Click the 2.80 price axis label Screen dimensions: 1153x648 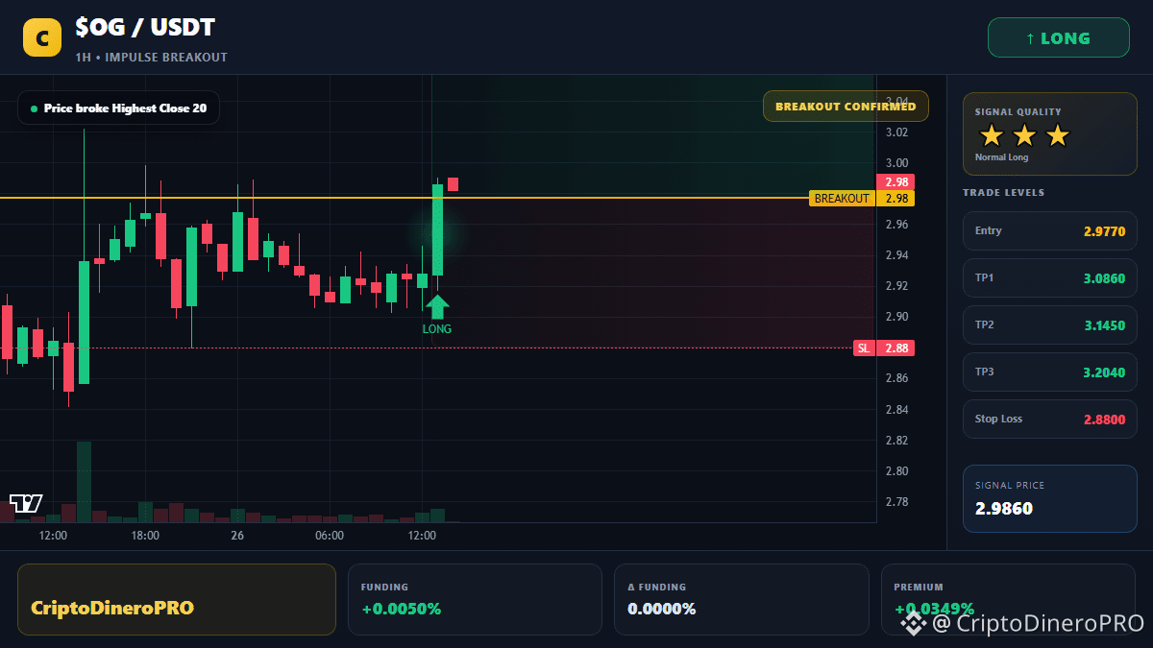[896, 471]
